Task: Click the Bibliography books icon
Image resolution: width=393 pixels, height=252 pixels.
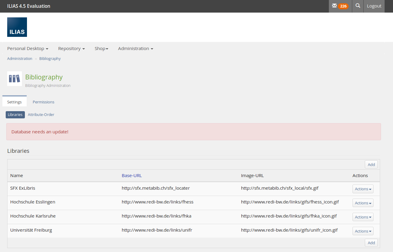Action: click(14, 79)
